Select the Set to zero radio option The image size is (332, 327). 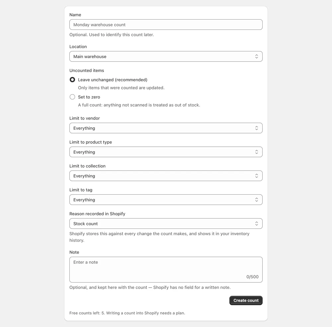coord(72,97)
